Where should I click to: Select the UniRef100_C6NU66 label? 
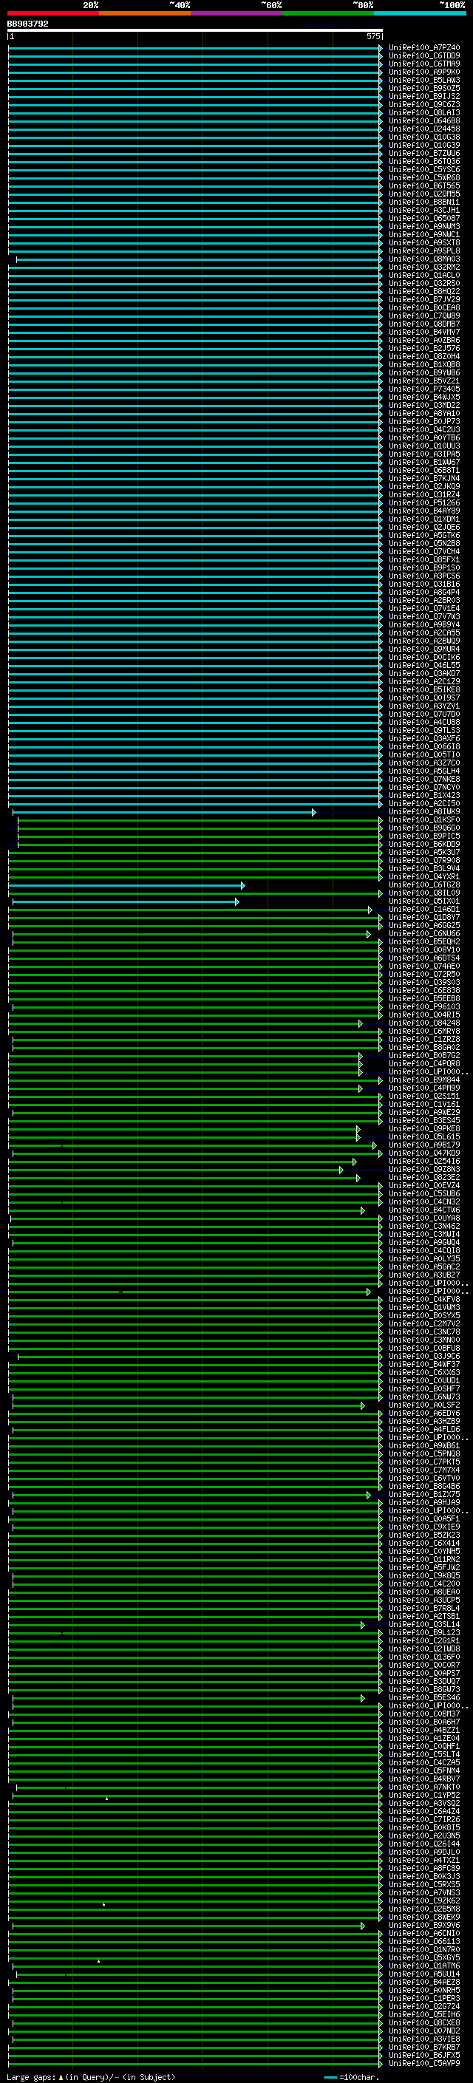pos(423,934)
